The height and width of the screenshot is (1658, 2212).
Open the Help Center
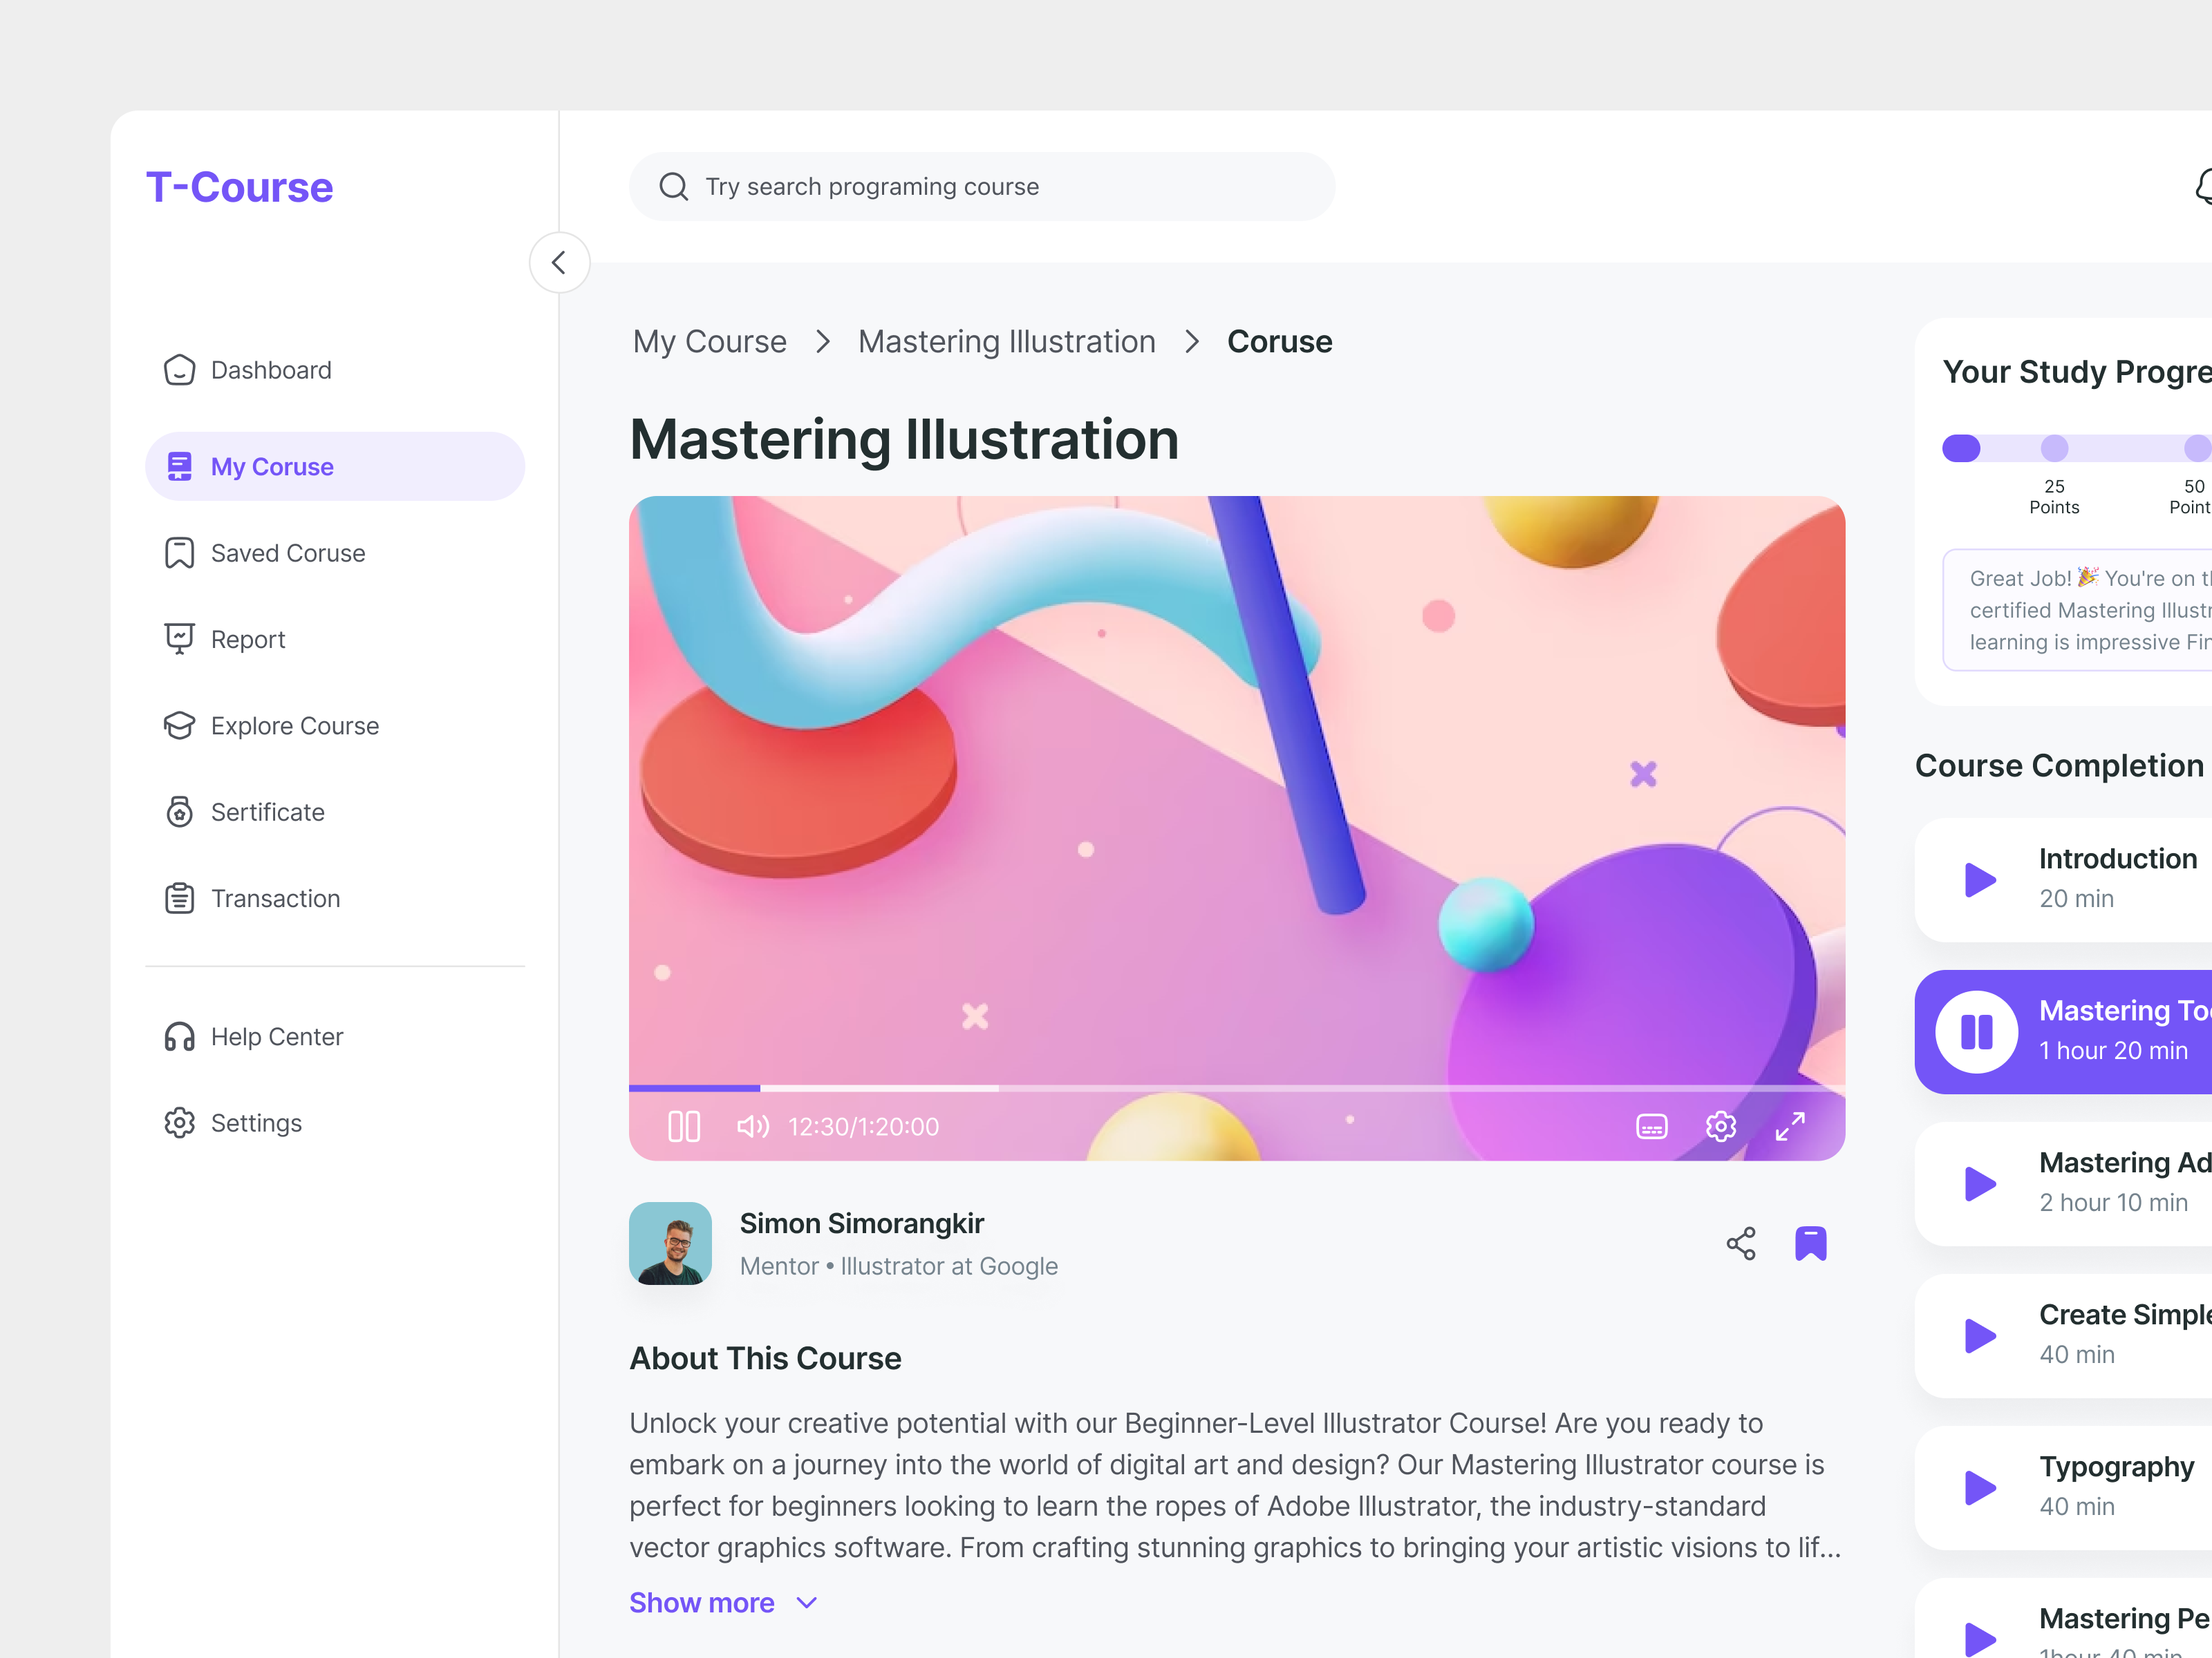tap(276, 1036)
